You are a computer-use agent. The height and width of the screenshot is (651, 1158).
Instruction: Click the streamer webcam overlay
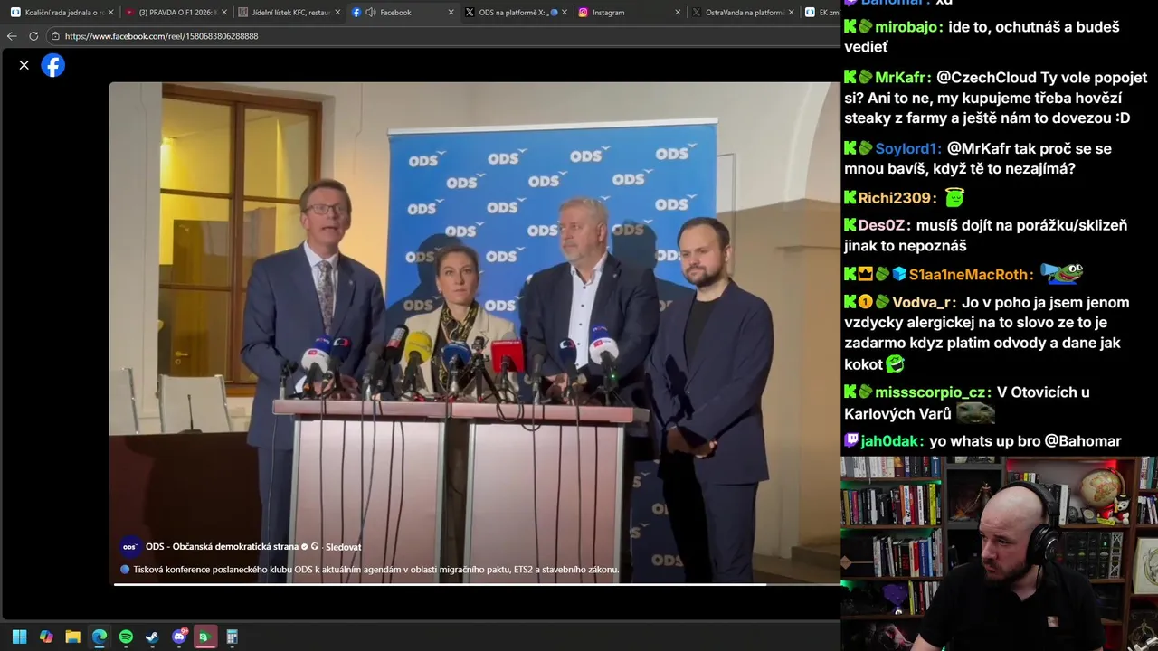click(x=1000, y=553)
